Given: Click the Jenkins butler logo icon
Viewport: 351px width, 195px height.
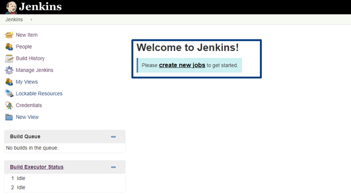Looking at the screenshot, I should click(x=12, y=7).
